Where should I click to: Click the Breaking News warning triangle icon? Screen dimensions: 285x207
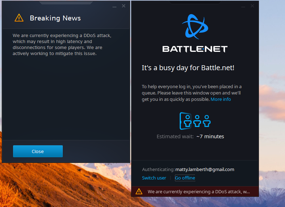pyautogui.click(x=19, y=18)
